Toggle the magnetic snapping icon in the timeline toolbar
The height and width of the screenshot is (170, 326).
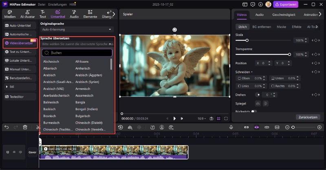click(257, 127)
